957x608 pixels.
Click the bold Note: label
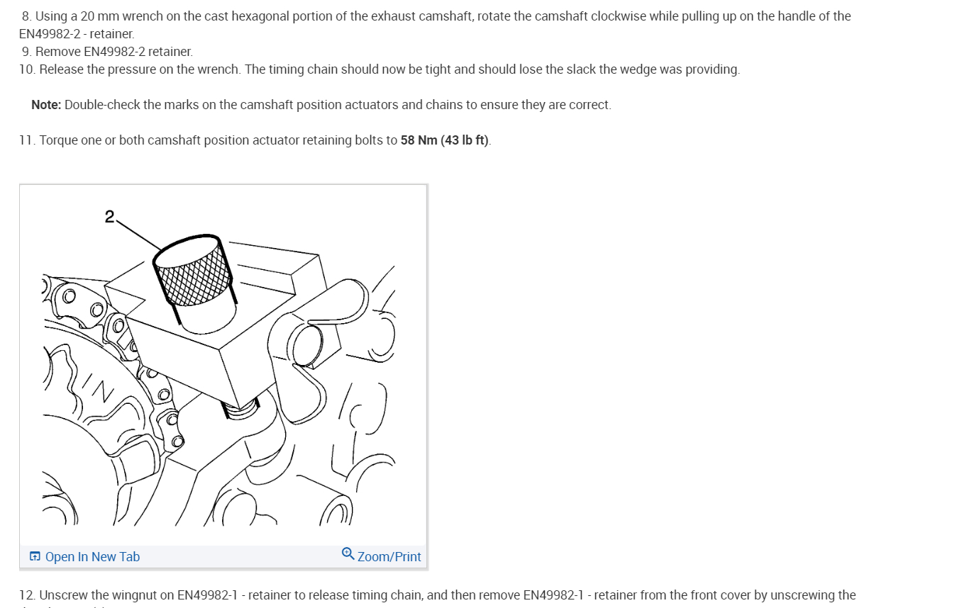(46, 105)
